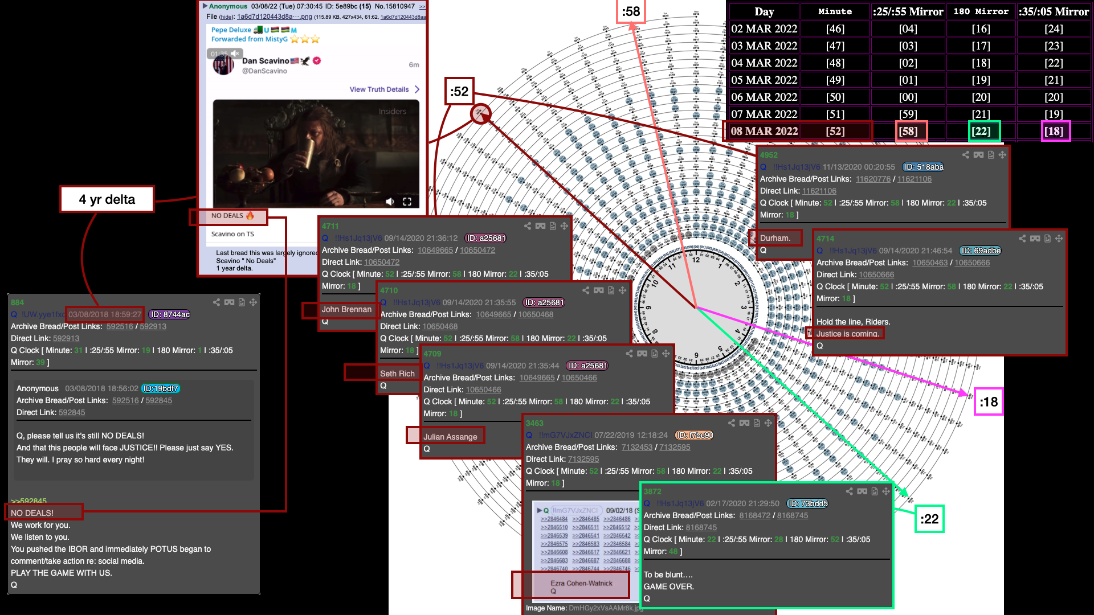Click image-file icon on post 884

pyautogui.click(x=242, y=302)
